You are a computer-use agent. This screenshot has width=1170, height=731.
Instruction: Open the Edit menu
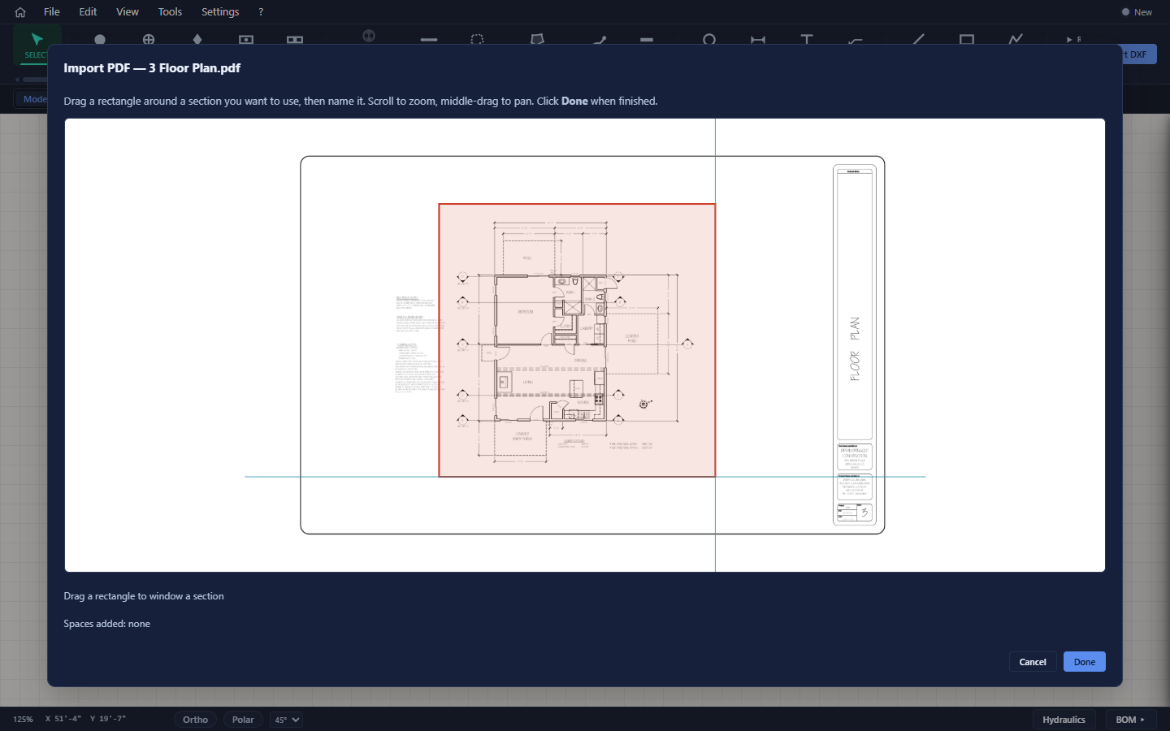tap(88, 12)
